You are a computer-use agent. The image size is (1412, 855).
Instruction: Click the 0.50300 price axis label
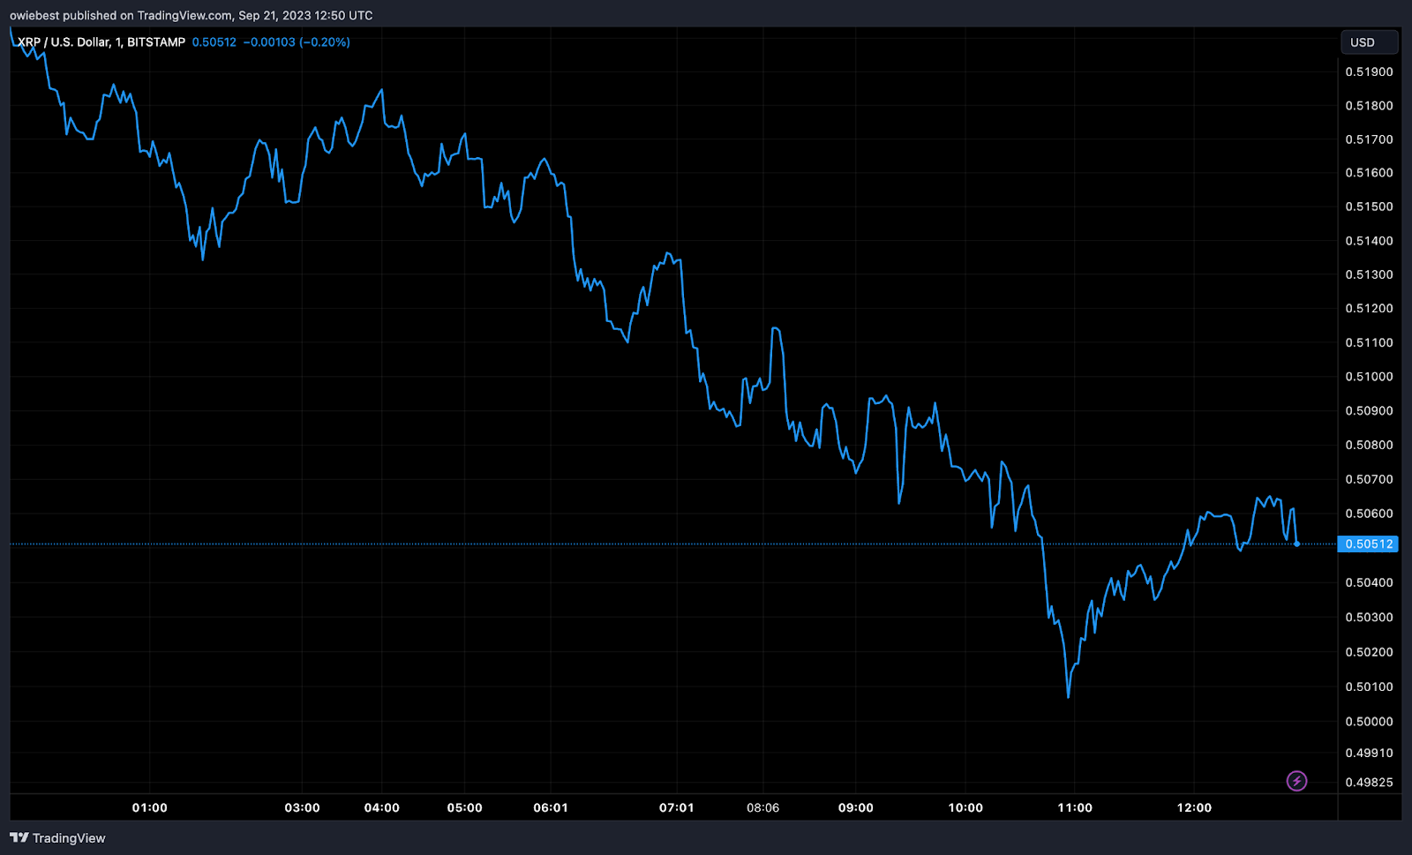coord(1369,617)
